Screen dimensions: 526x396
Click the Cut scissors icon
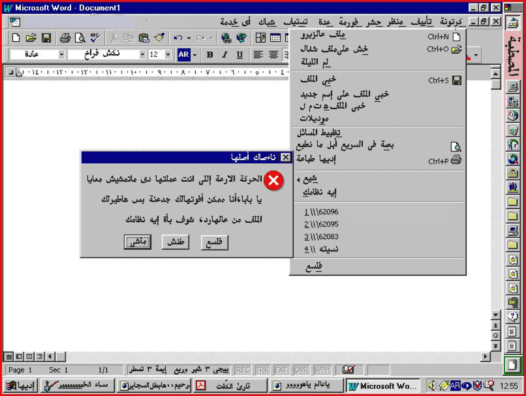(x=114, y=38)
